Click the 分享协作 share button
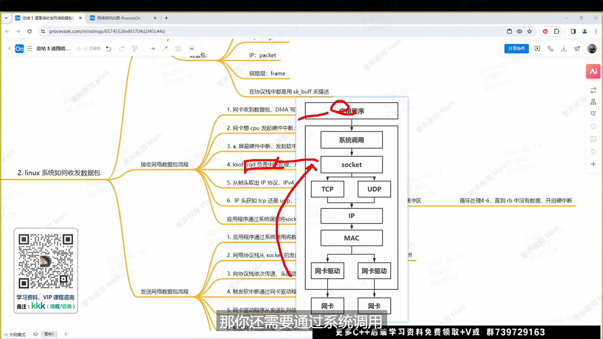Screen dimensions: 603x339 tap(516, 49)
